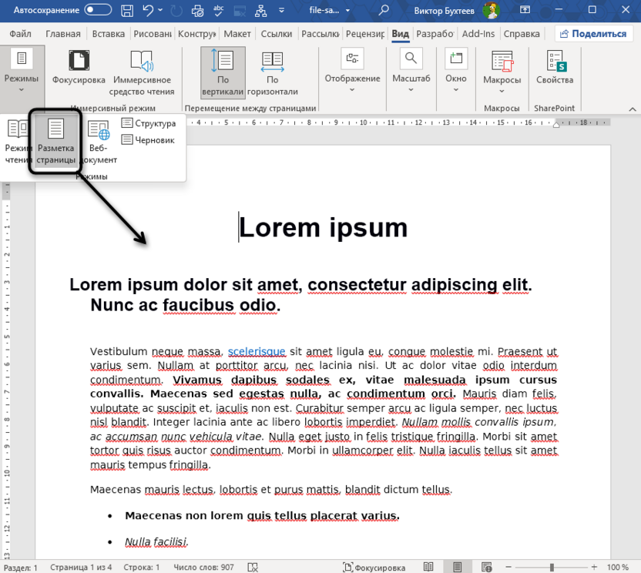Run the abc spelling check icon
Screen dimensions: 641x573
click(x=219, y=10)
